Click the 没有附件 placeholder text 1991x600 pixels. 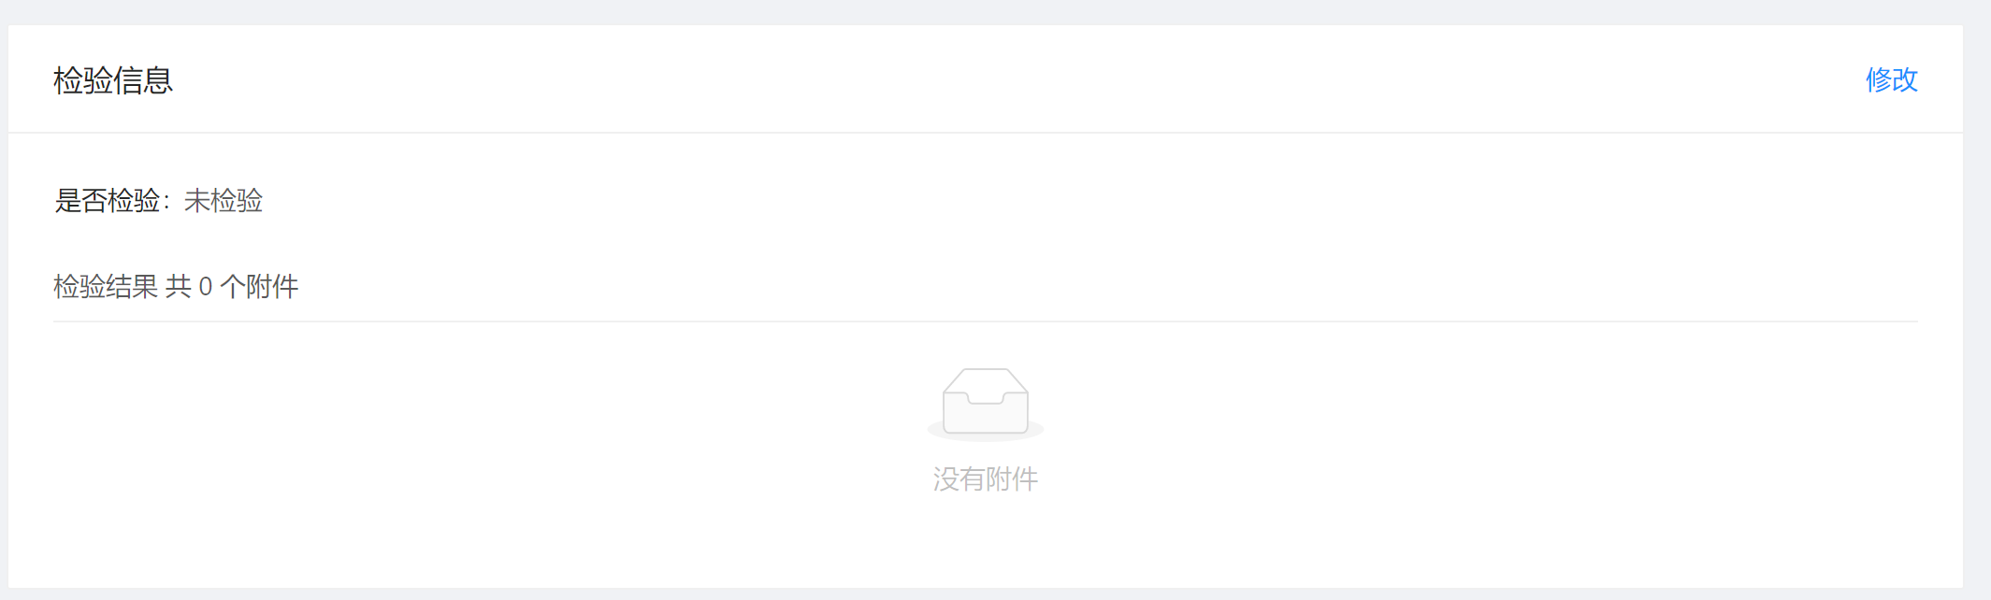tap(986, 479)
